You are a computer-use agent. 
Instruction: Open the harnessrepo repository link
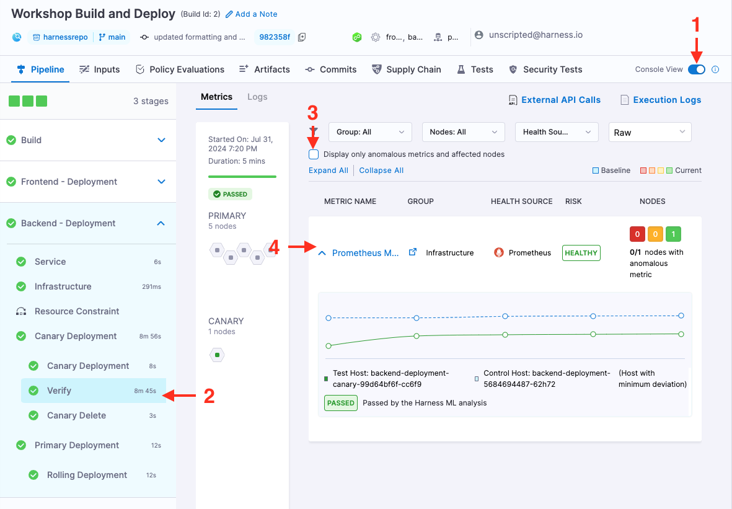[60, 37]
